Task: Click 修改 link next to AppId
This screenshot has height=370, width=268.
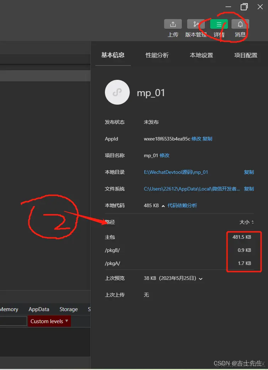Action: click(196, 139)
